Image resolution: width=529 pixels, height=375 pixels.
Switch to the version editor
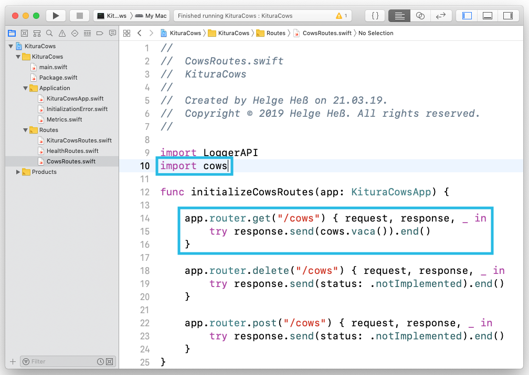click(x=441, y=16)
